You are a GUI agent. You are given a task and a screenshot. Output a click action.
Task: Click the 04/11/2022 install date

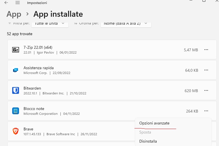[71, 114]
